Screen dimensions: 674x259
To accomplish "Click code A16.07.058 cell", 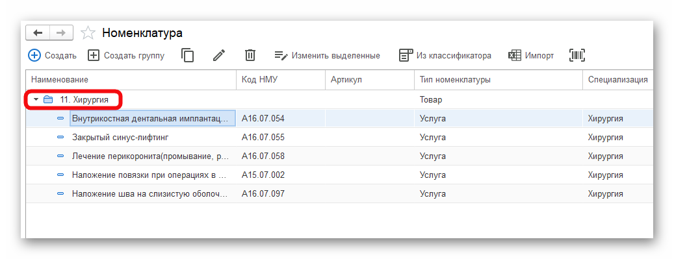I will (281, 156).
